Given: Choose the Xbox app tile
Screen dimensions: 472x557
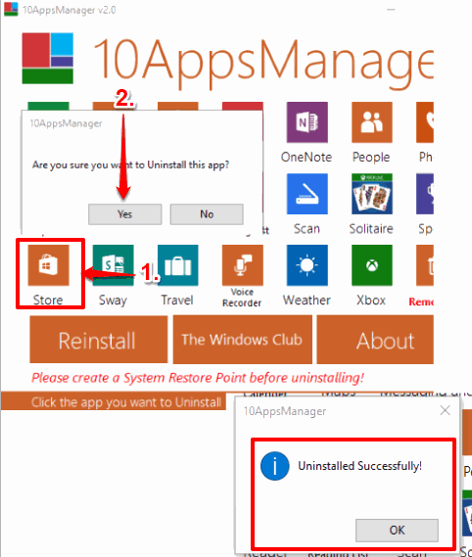Looking at the screenshot, I should click(x=372, y=265).
